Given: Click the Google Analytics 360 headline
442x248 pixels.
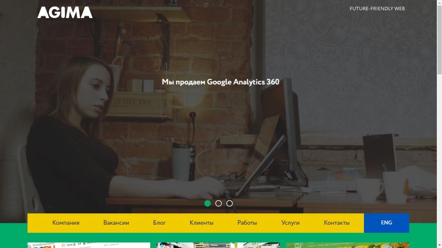Looking at the screenshot, I should 221,82.
